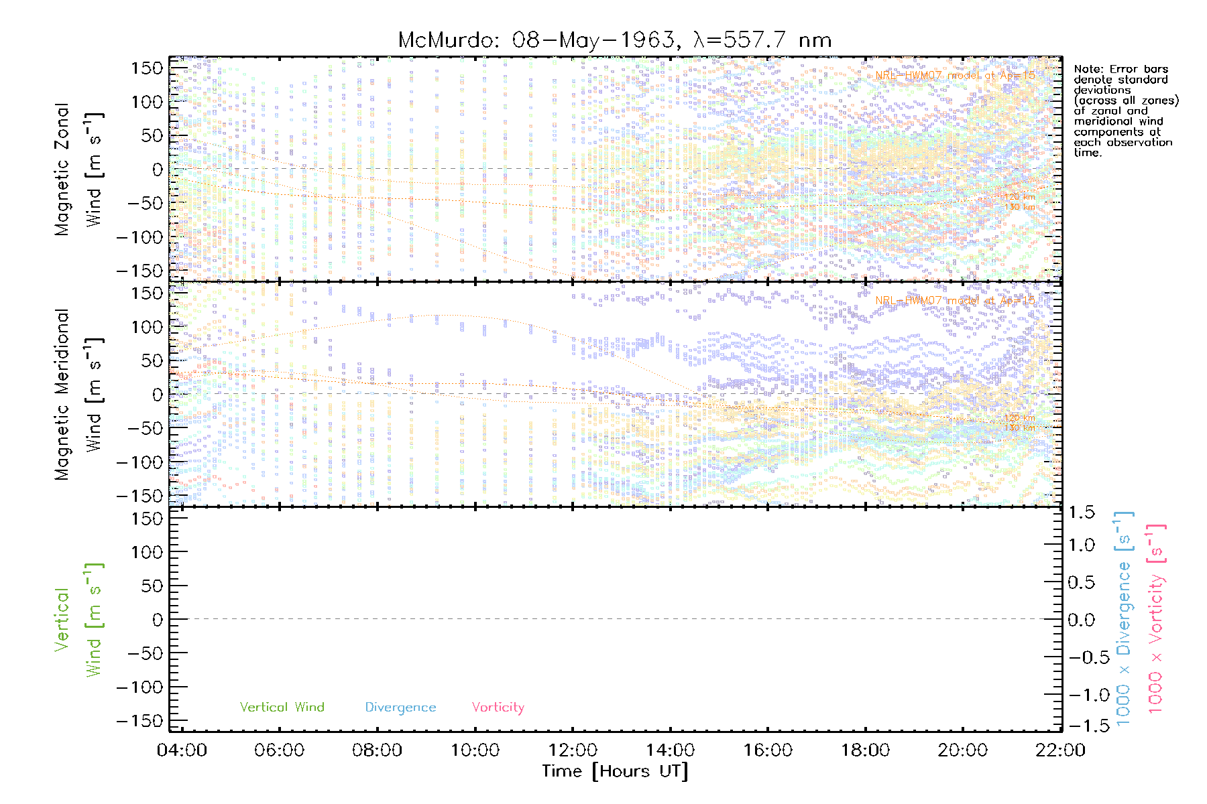Click the 1.5 tick on right axis

1081,513
